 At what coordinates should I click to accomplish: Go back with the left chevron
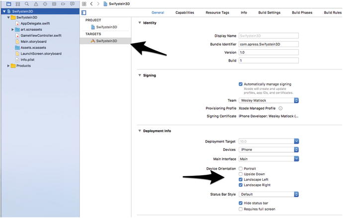tap(91, 3)
